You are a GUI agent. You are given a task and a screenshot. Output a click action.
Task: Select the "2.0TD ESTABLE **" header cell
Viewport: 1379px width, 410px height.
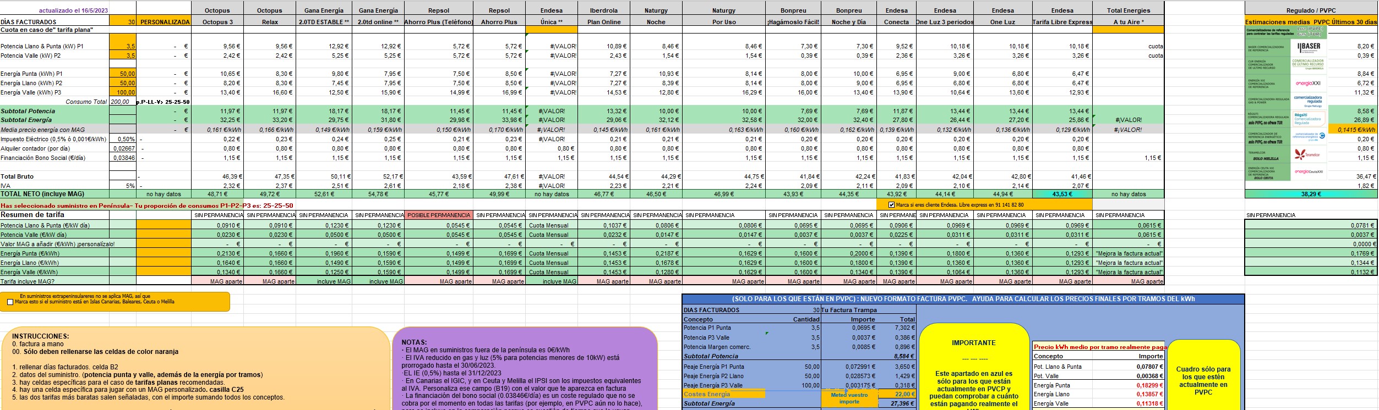(x=324, y=22)
